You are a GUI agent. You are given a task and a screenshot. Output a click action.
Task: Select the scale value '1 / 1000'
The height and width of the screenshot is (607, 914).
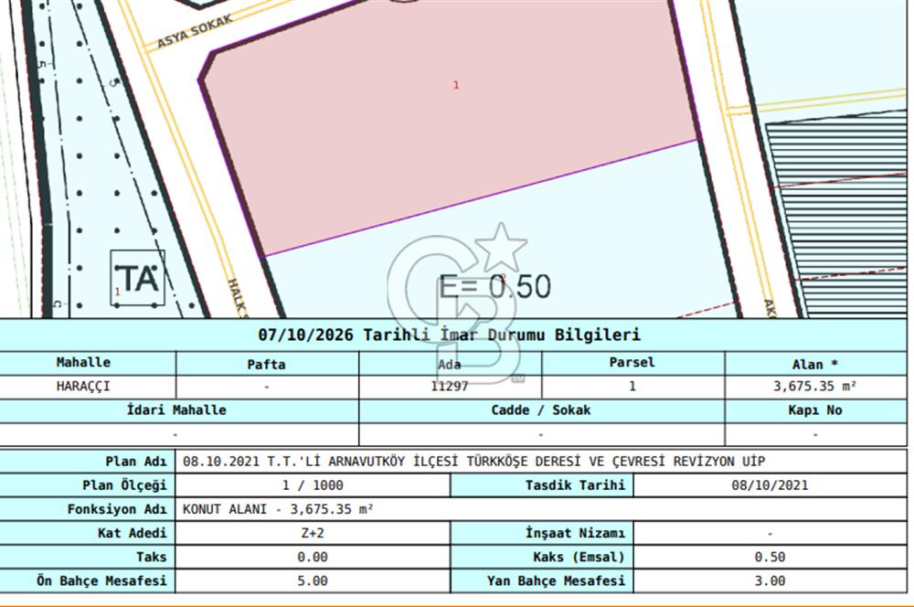313,485
